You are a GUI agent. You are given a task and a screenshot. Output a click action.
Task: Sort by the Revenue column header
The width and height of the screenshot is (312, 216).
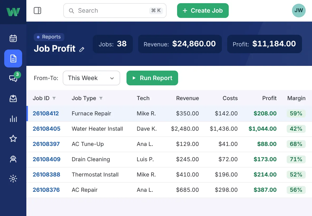(x=187, y=98)
